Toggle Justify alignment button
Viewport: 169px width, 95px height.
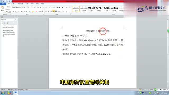point(53,11)
